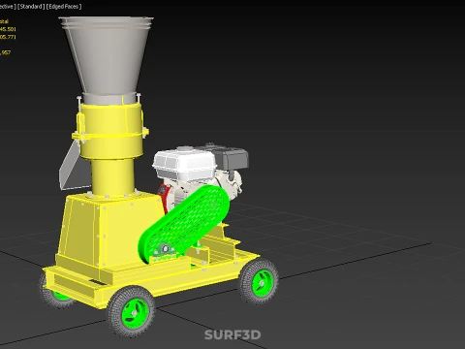Select the front green-rimmed wheel

pos(131,311)
